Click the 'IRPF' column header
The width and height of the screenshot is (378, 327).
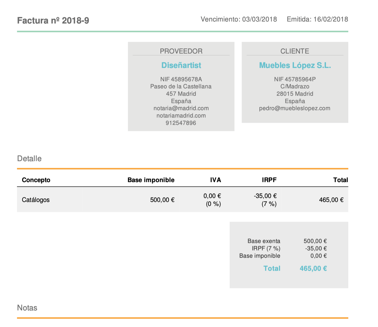pyautogui.click(x=269, y=180)
